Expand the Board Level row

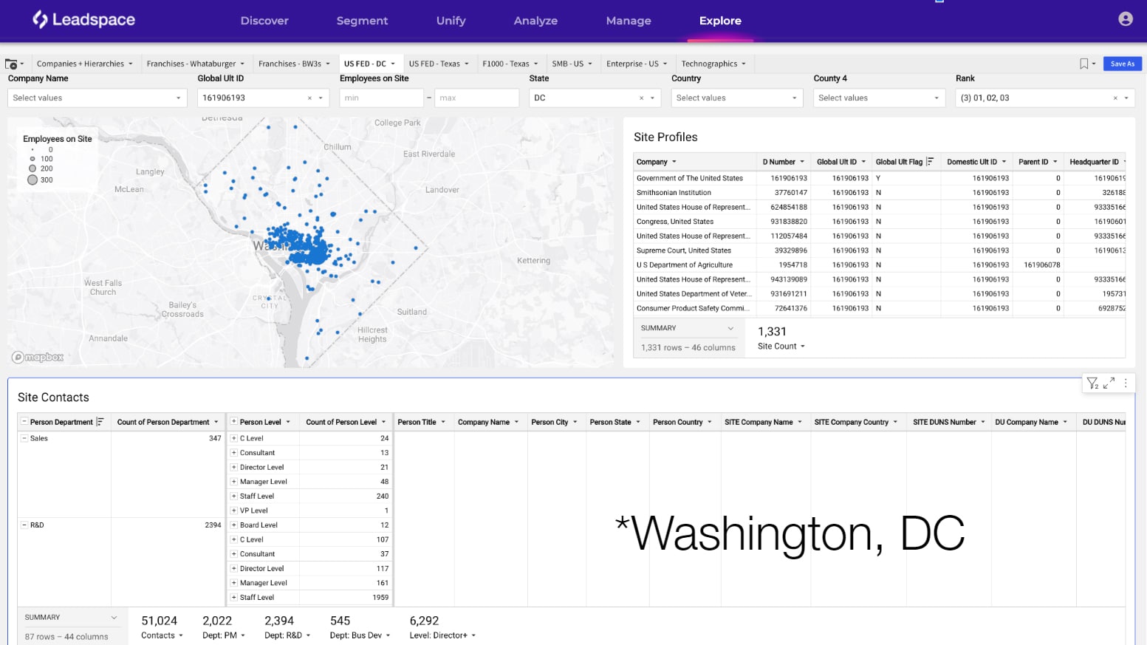click(233, 525)
